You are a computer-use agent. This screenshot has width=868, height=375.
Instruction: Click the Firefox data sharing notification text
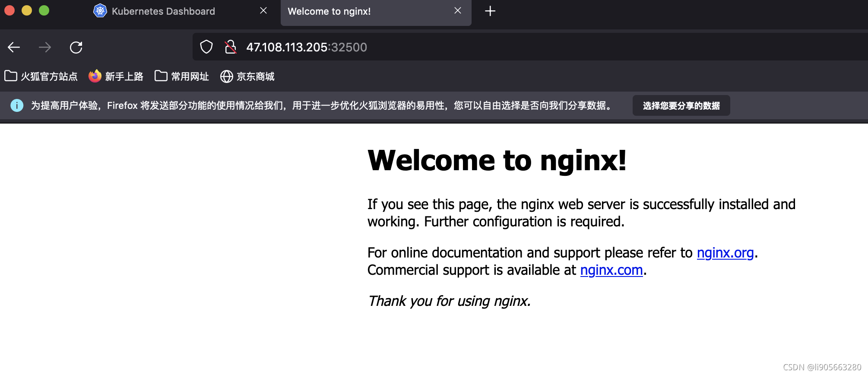click(322, 105)
